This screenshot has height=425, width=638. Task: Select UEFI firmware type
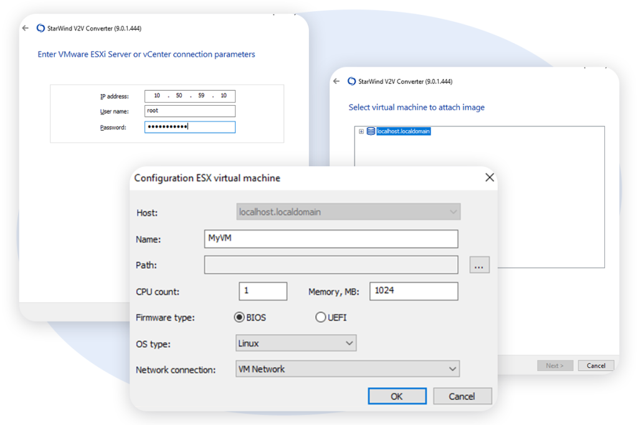pos(321,317)
